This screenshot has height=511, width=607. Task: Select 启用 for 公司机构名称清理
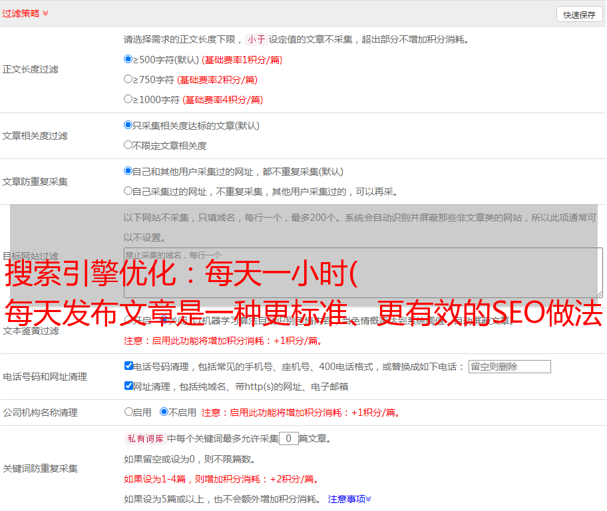point(128,411)
